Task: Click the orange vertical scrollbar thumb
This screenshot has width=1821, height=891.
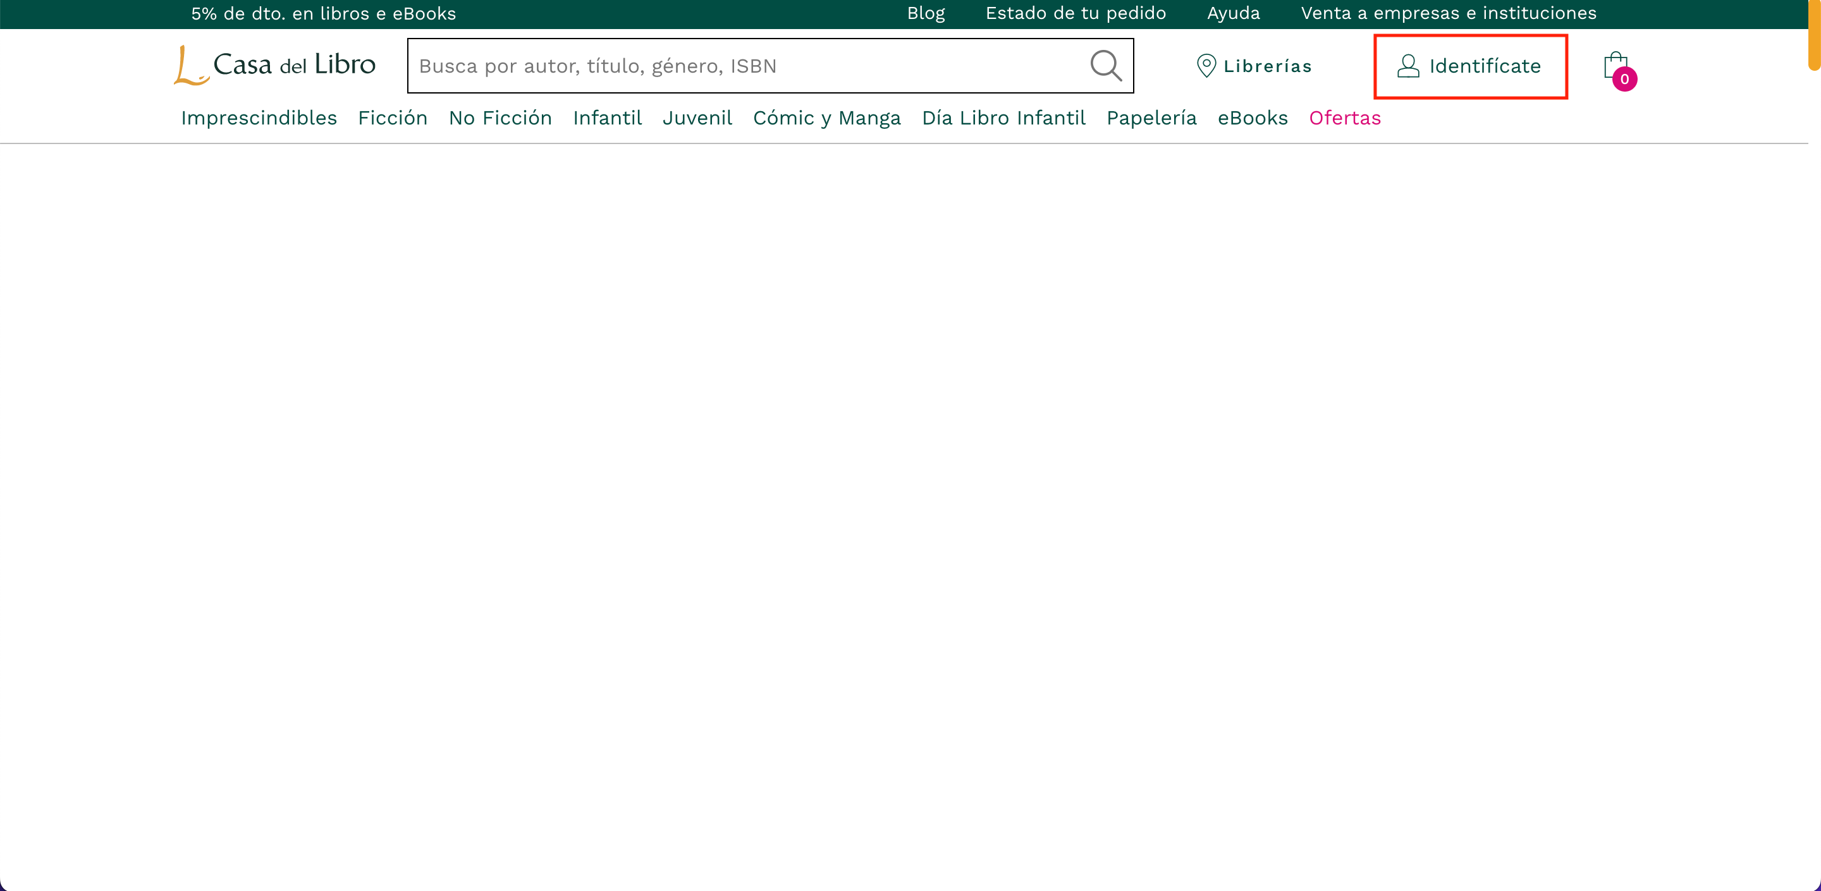Action: coord(1815,35)
